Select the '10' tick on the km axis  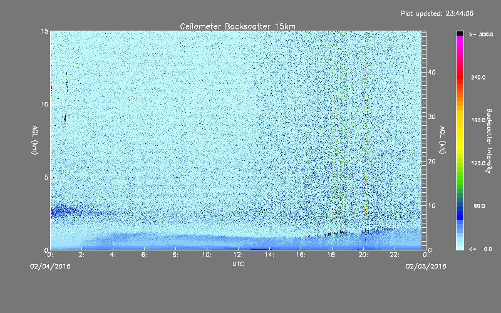click(44, 105)
